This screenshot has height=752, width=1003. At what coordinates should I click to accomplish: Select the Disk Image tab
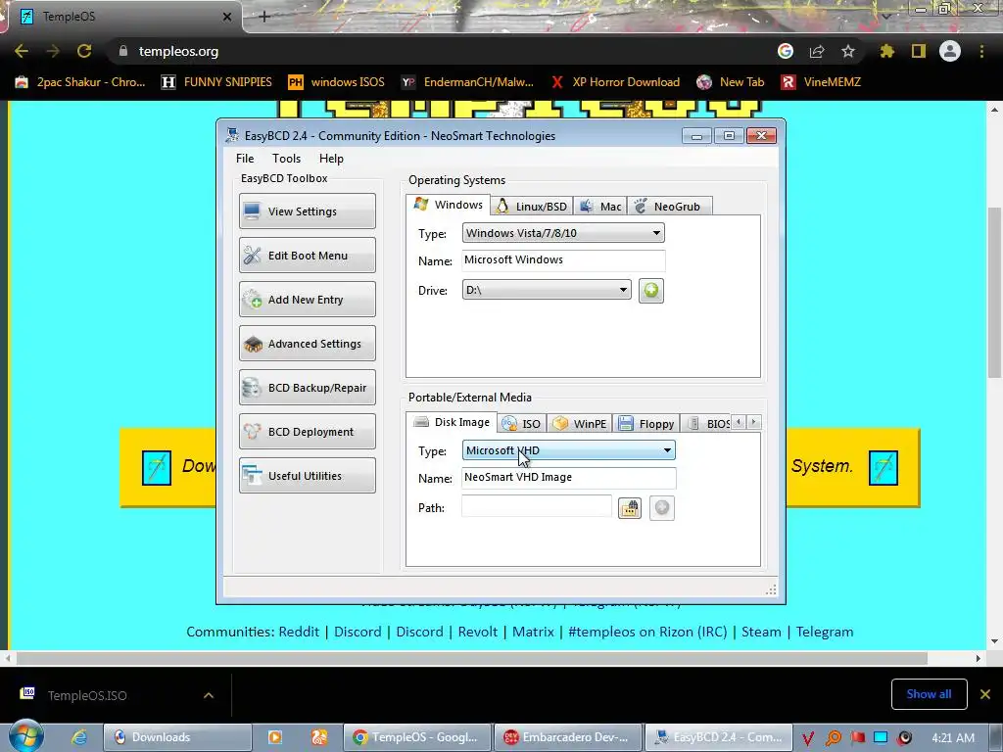452,422
